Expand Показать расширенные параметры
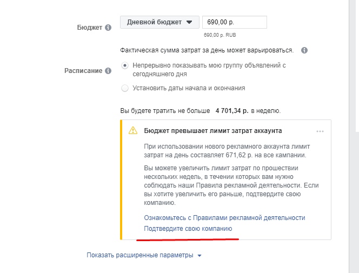This screenshot has height=273, width=359. click(144, 255)
